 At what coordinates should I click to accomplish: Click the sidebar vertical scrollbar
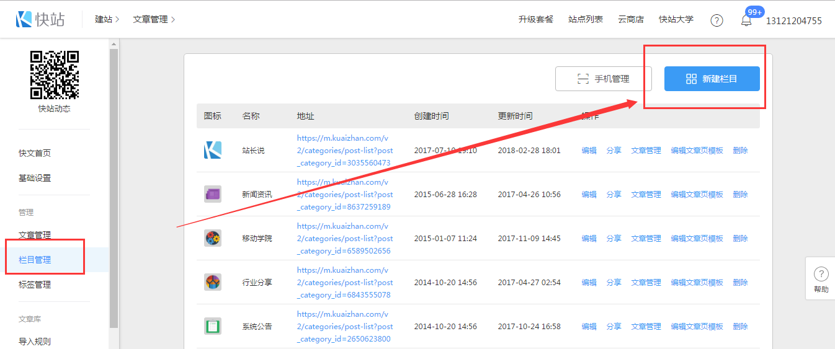(x=114, y=186)
